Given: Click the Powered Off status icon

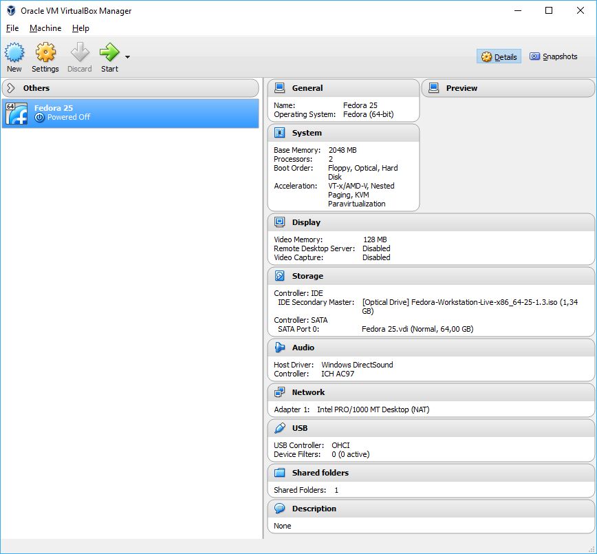Looking at the screenshot, I should click(39, 118).
